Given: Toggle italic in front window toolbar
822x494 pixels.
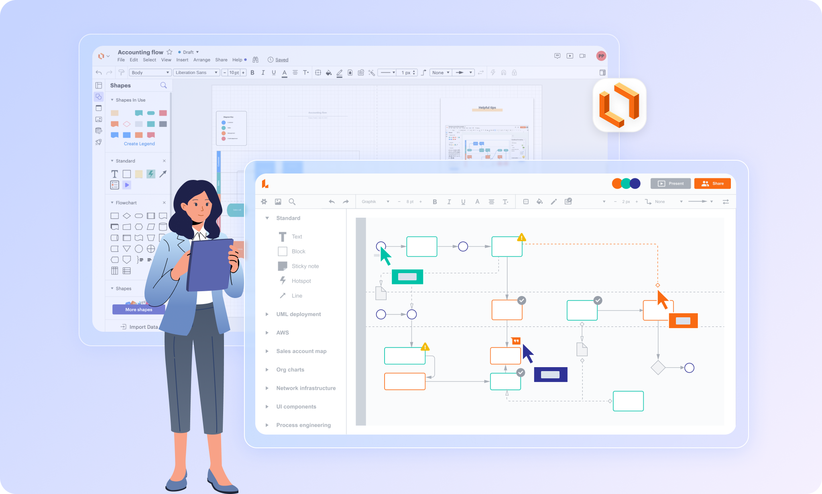Looking at the screenshot, I should [449, 202].
